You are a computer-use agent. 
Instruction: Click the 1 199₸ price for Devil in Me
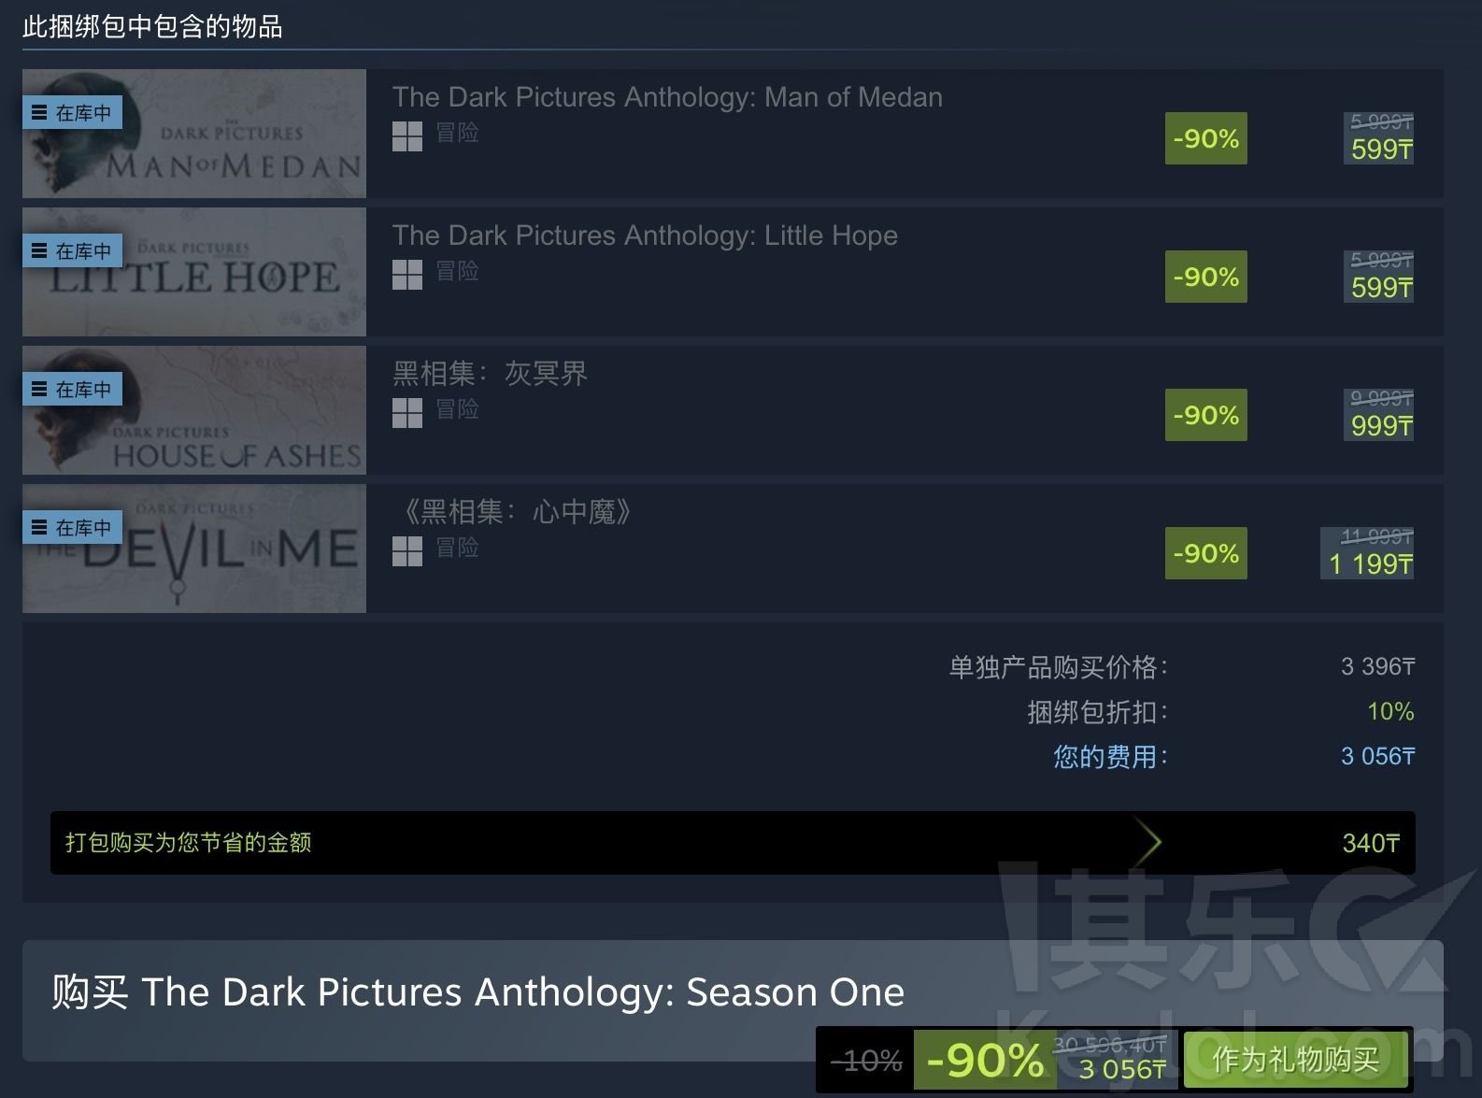tap(1371, 563)
